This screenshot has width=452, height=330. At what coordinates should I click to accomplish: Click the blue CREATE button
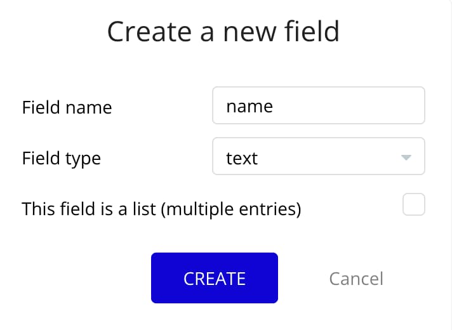215,278
